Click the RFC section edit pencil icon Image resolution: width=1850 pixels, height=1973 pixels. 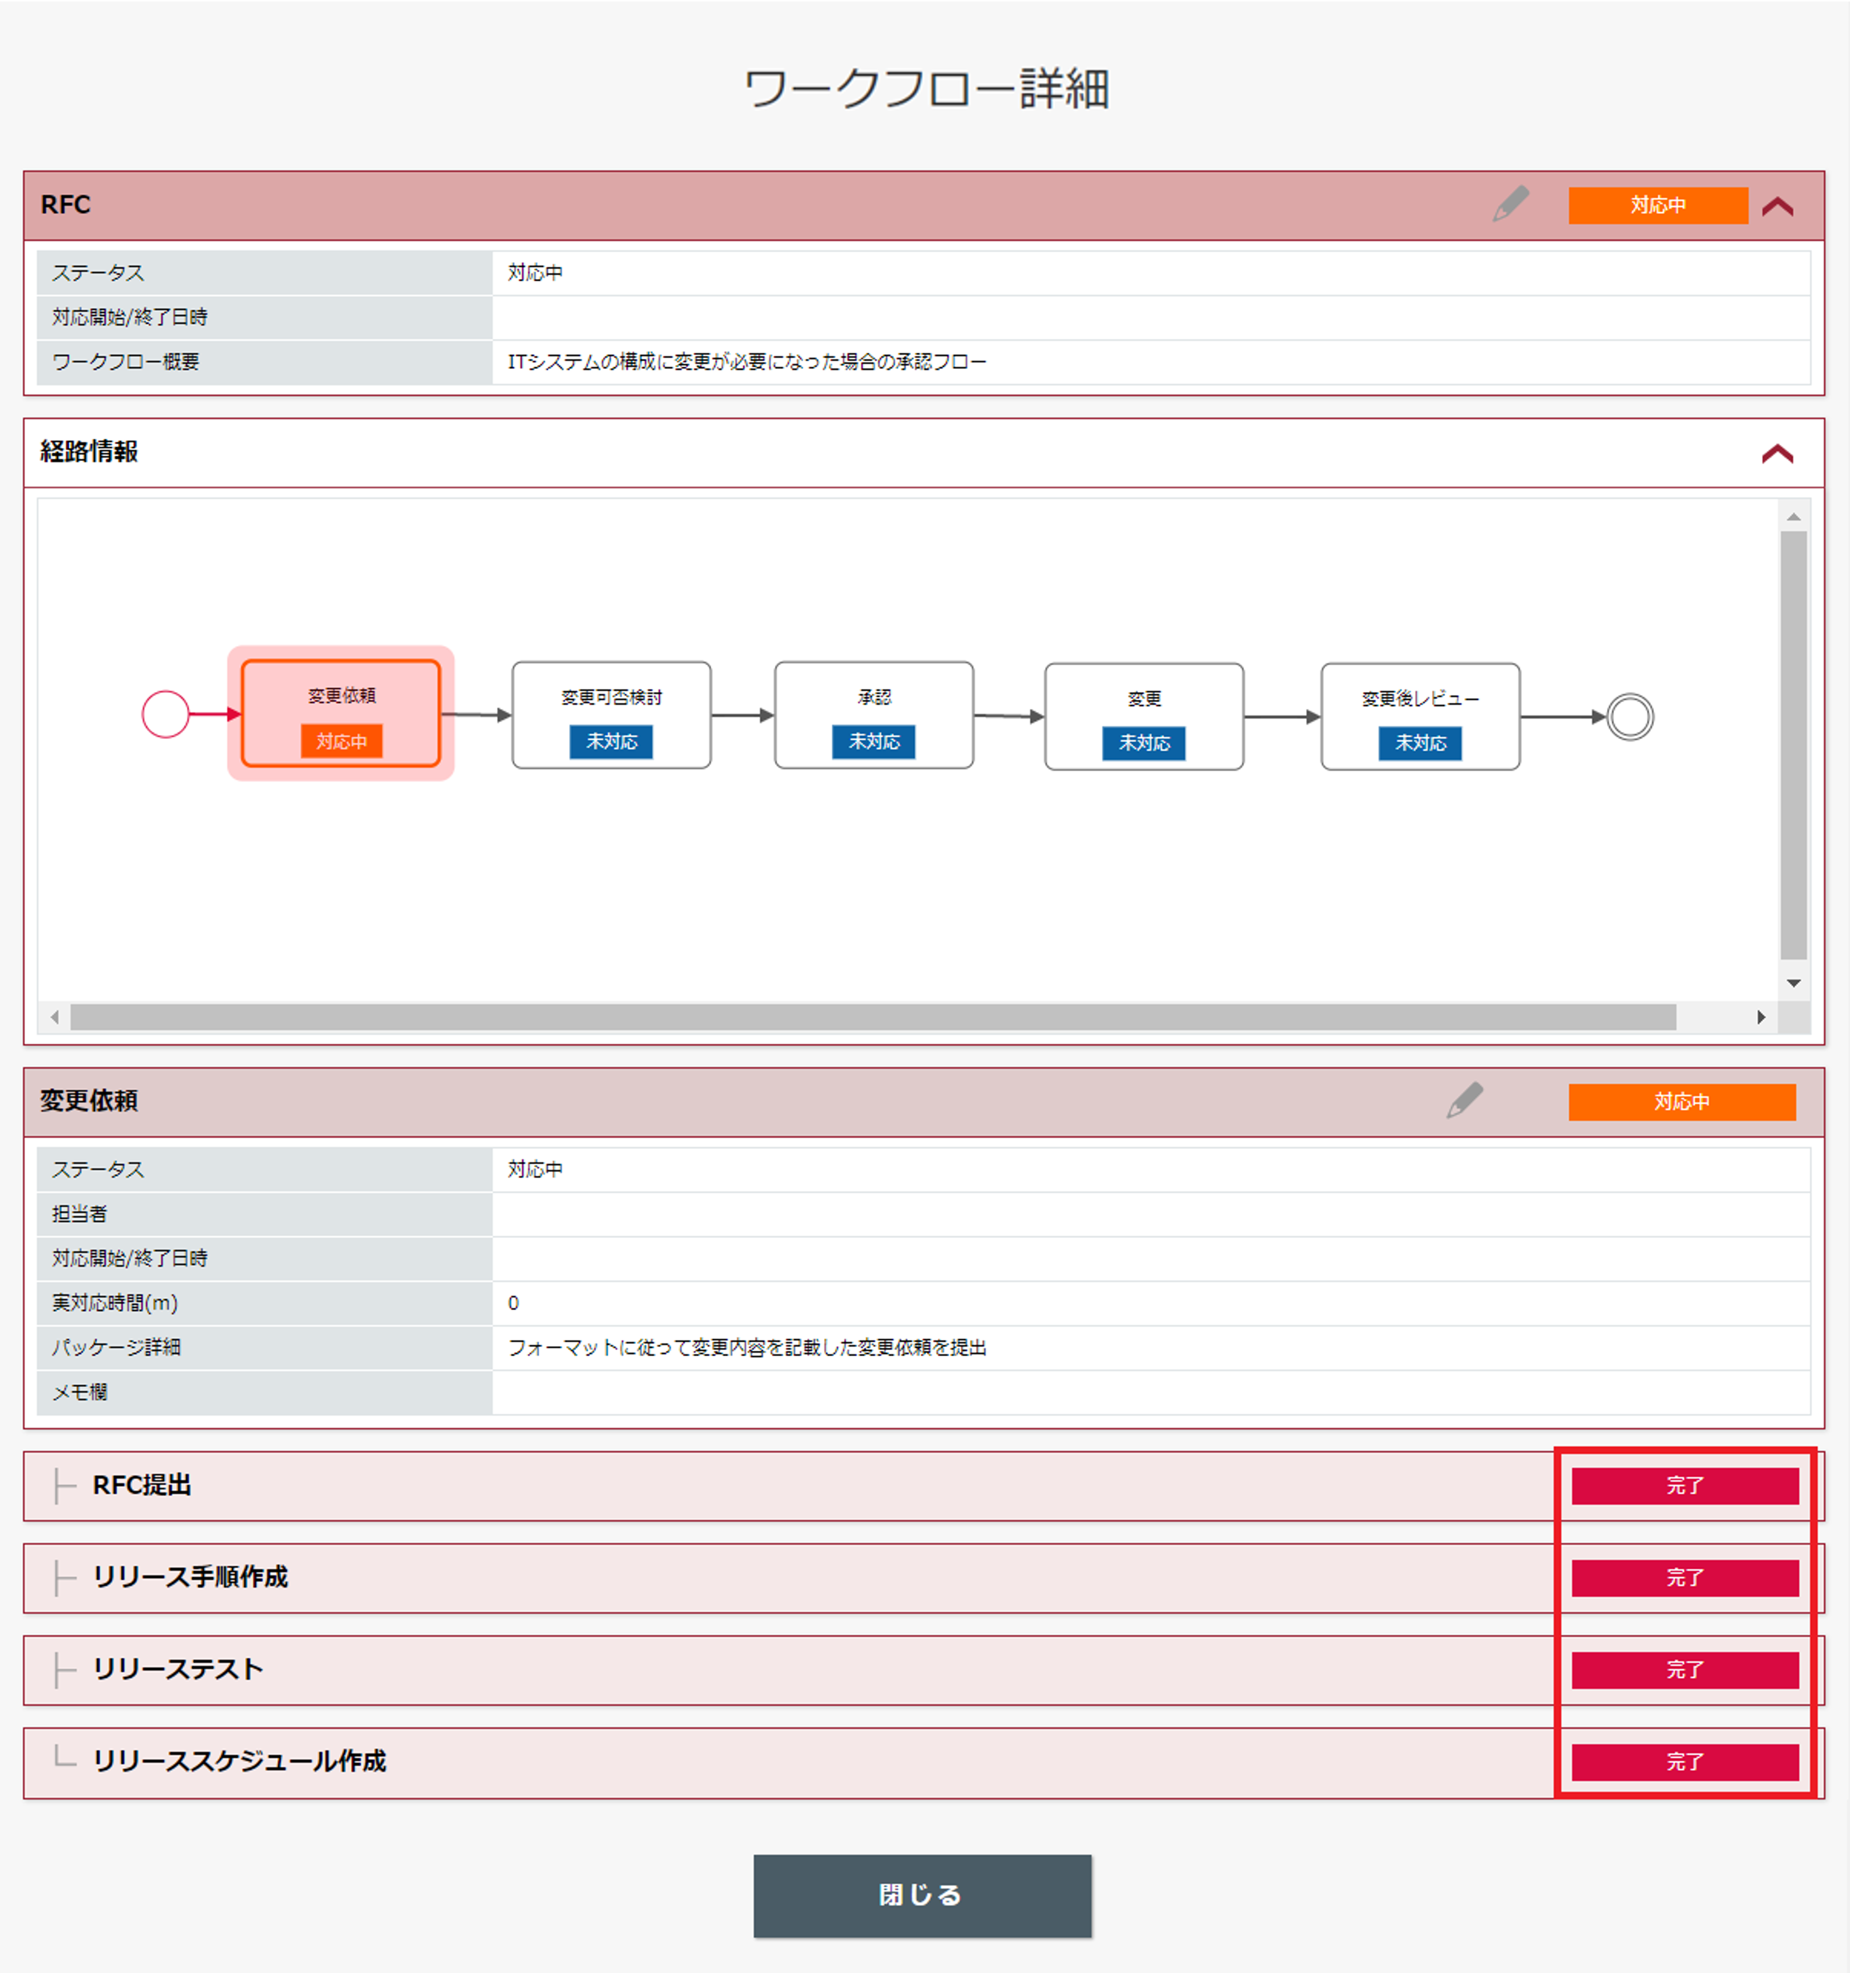[x=1511, y=204]
